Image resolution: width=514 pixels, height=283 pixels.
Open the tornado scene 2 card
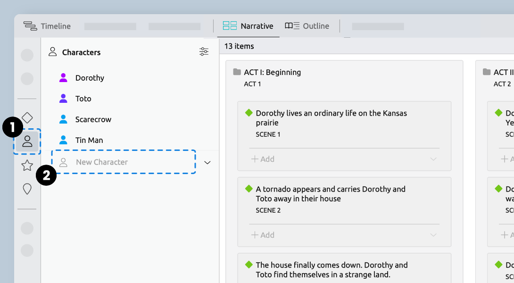point(344,212)
